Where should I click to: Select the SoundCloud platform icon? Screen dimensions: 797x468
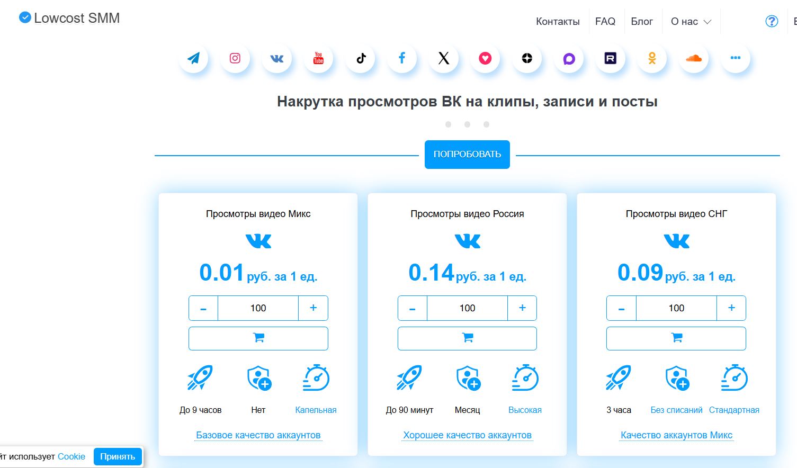[694, 58]
